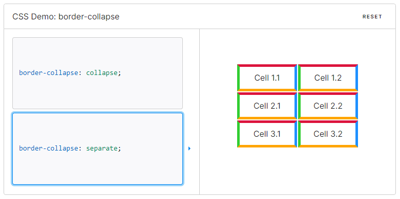Click 'border-collapse' property in the first code box
This screenshot has height=199, width=400.
click(x=48, y=73)
